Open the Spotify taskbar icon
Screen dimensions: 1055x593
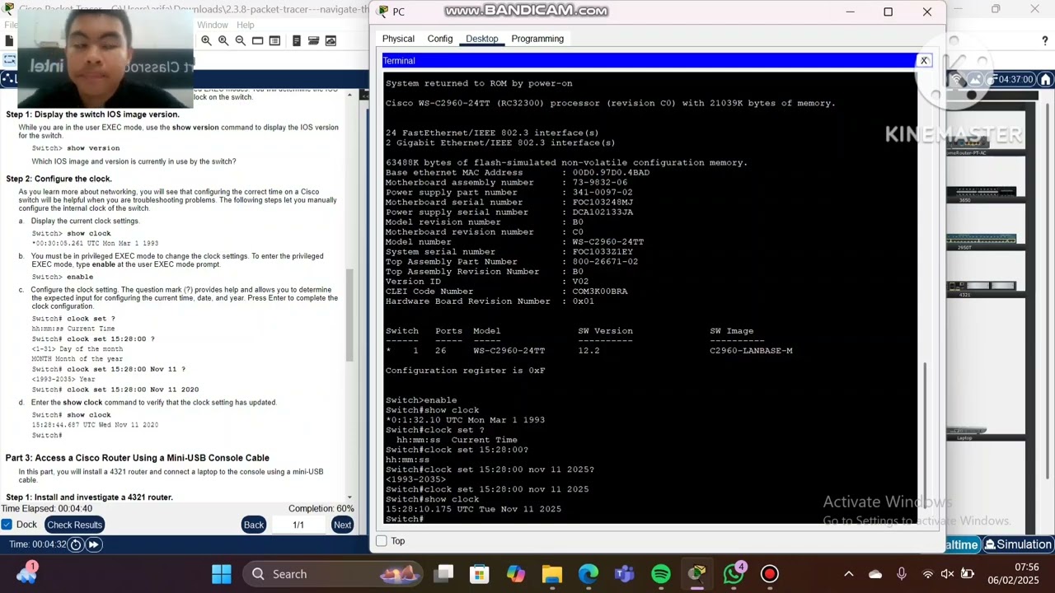point(661,574)
